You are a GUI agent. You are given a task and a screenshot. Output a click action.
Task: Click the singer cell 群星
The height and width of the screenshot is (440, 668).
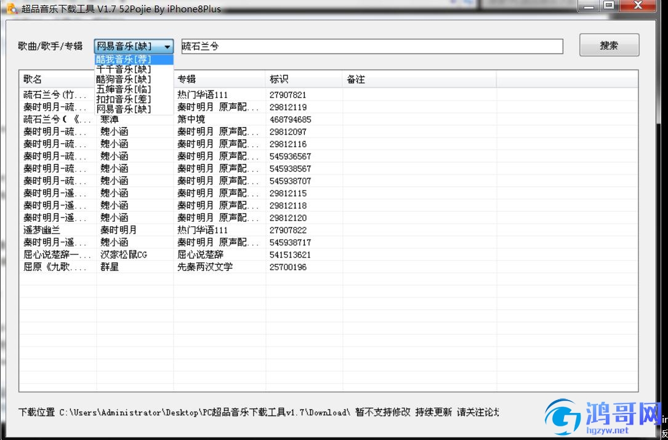(110, 267)
